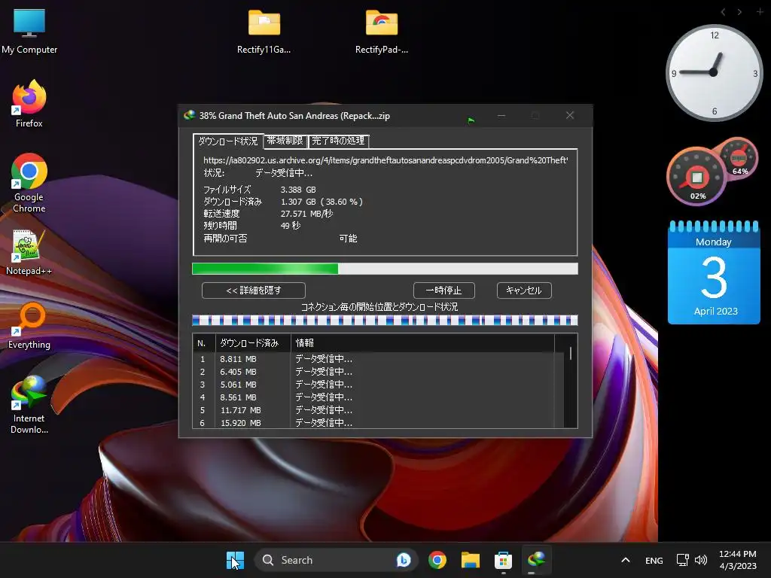Switch to the ダウンロード状況 tab
This screenshot has width=771, height=578.
pyautogui.click(x=228, y=141)
